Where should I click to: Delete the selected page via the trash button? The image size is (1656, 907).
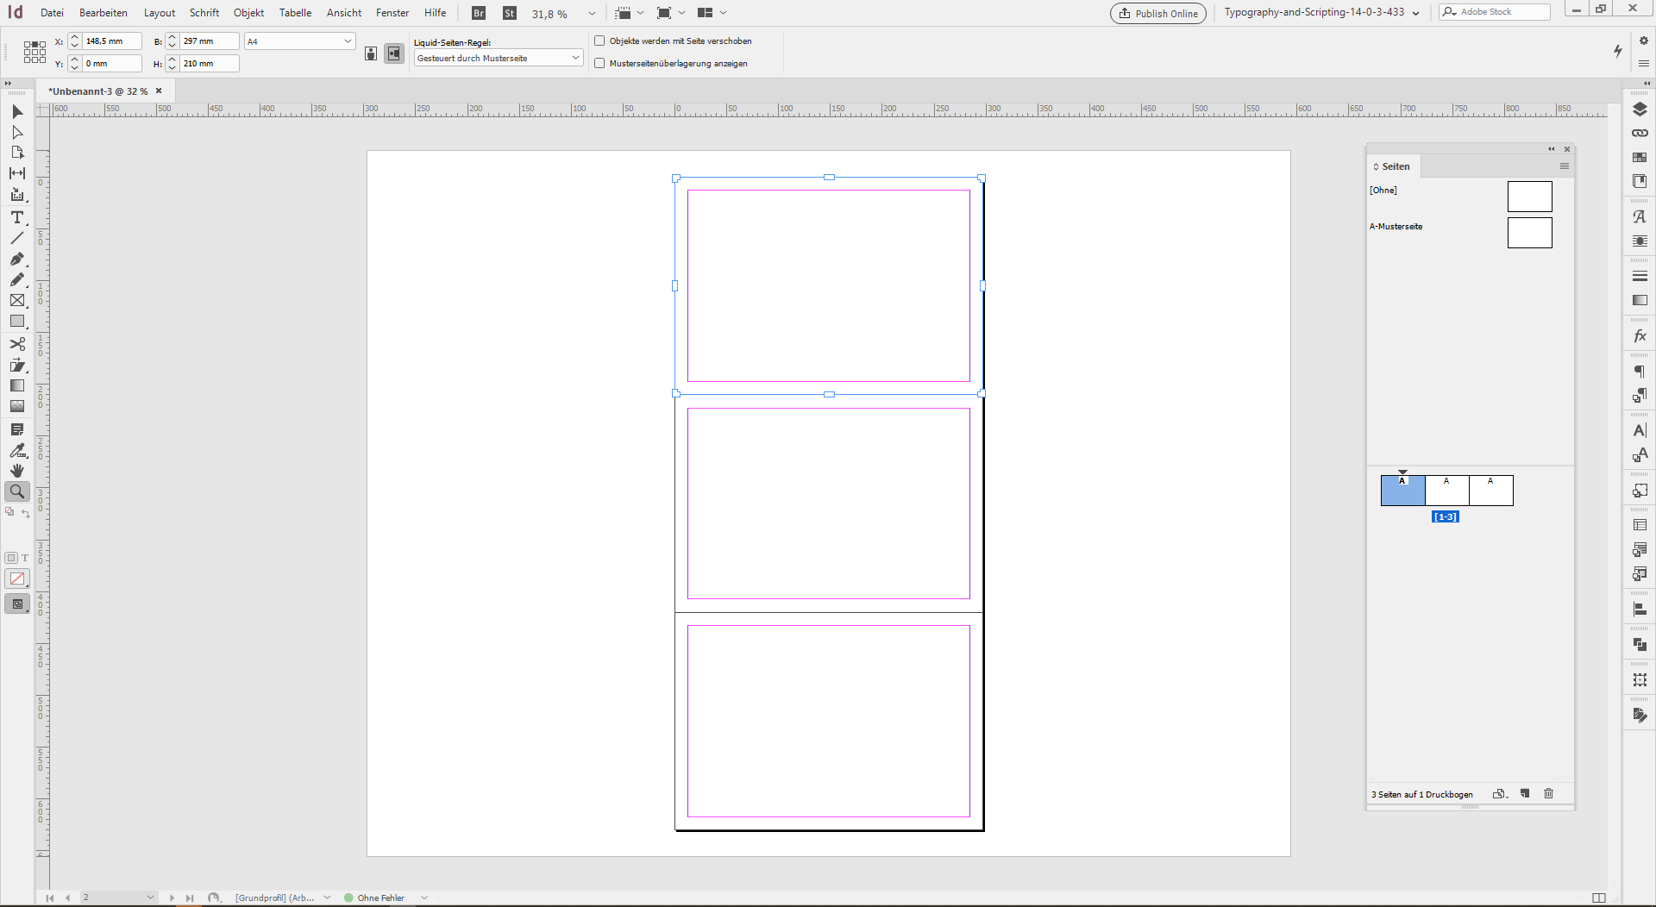pyautogui.click(x=1548, y=793)
